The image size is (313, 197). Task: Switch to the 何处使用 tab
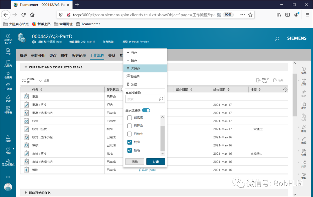38,56
